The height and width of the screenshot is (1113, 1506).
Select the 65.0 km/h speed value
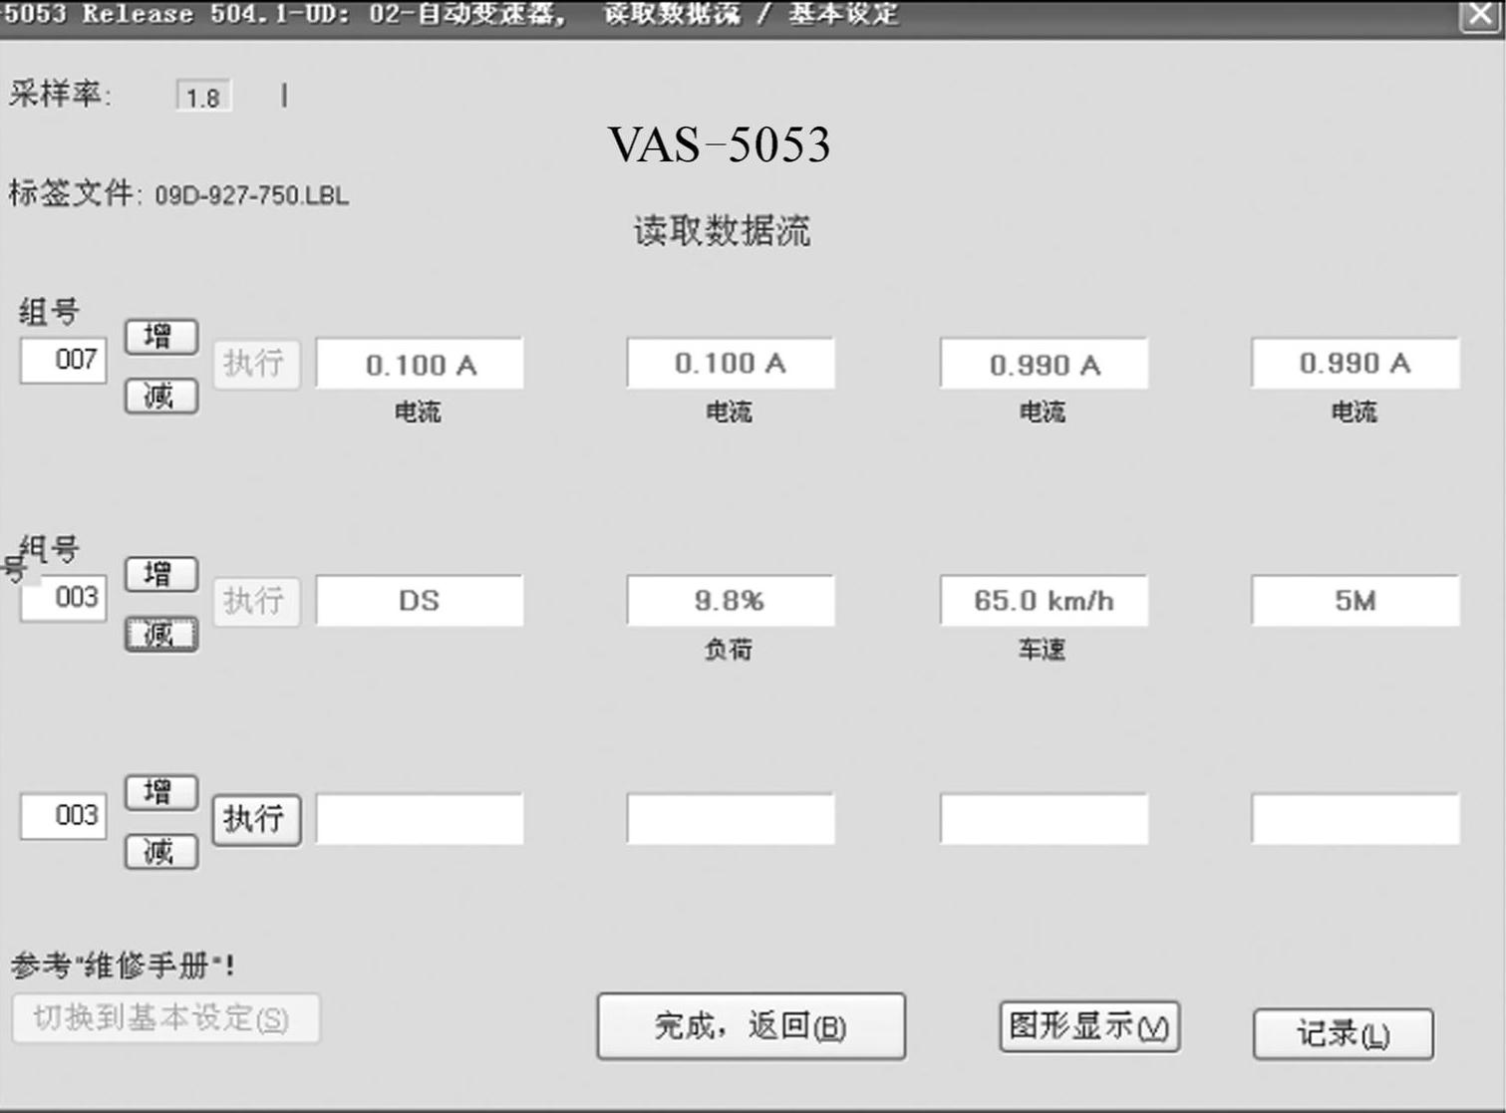pos(1044,601)
